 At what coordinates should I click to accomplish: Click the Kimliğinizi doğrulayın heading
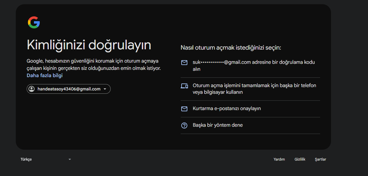(x=89, y=45)
